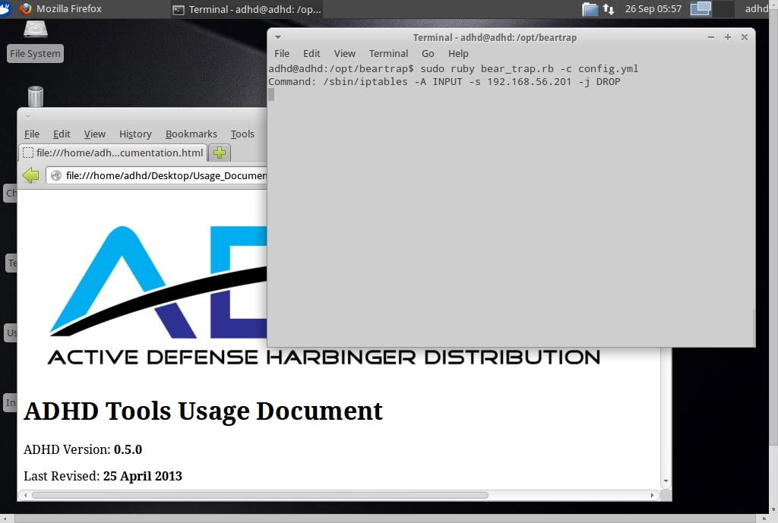Click the outer window scrollbar down arrow

773,509
